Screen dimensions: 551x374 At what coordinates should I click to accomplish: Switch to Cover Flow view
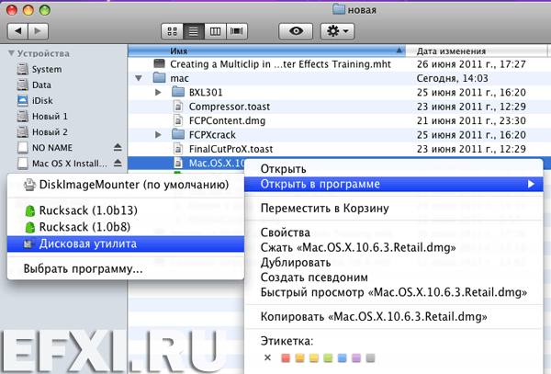click(x=237, y=31)
